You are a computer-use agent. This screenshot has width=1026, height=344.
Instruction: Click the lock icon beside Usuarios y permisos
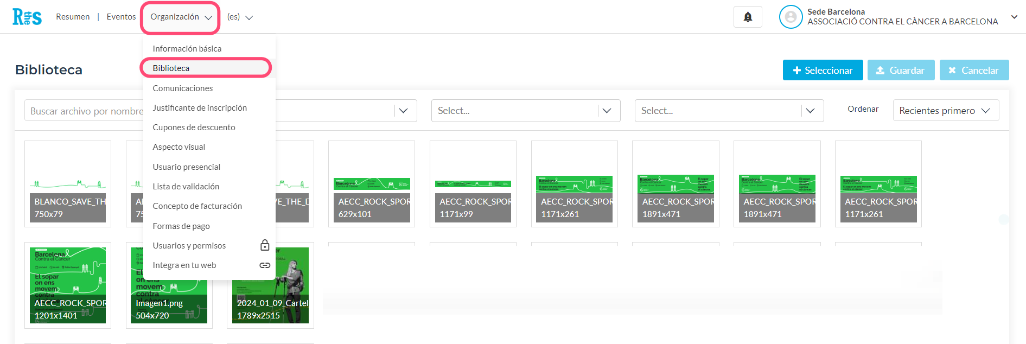point(265,245)
